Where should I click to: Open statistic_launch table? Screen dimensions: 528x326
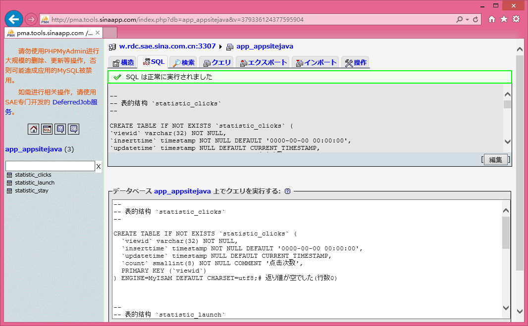pyautogui.click(x=35, y=183)
